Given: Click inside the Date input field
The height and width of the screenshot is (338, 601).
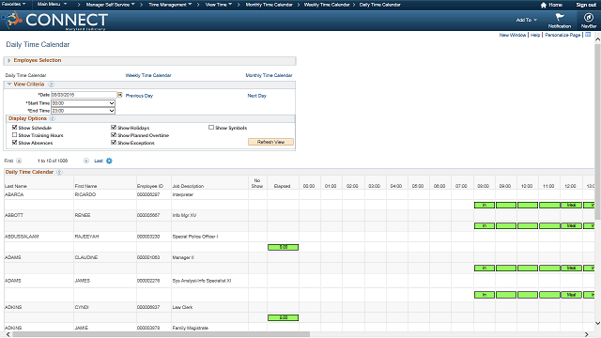Looking at the screenshot, I should point(84,95).
